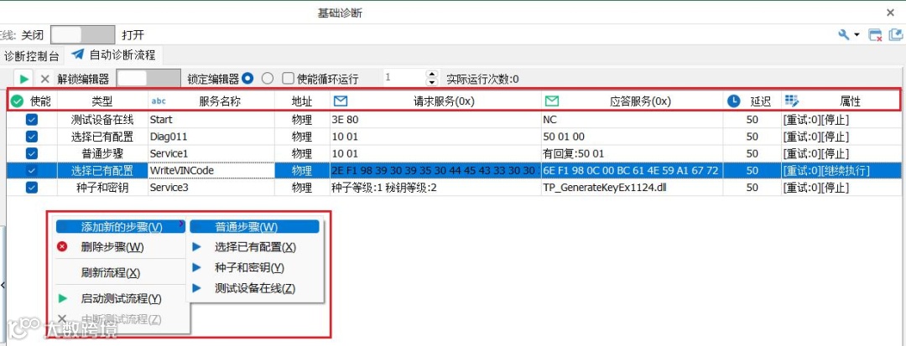Click the abc service name column icon
This screenshot has width=906, height=346.
(x=159, y=101)
